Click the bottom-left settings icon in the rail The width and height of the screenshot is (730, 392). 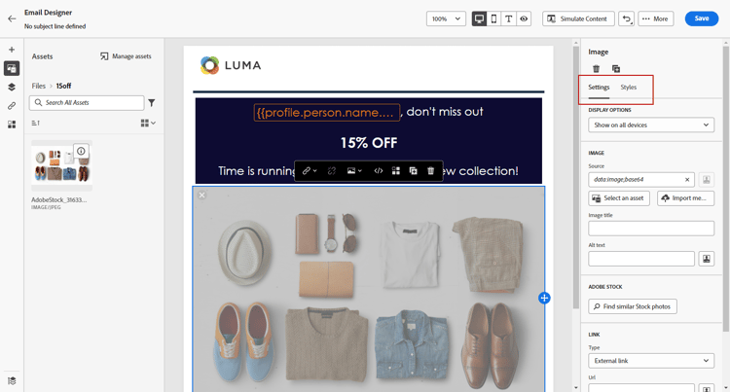(12, 381)
